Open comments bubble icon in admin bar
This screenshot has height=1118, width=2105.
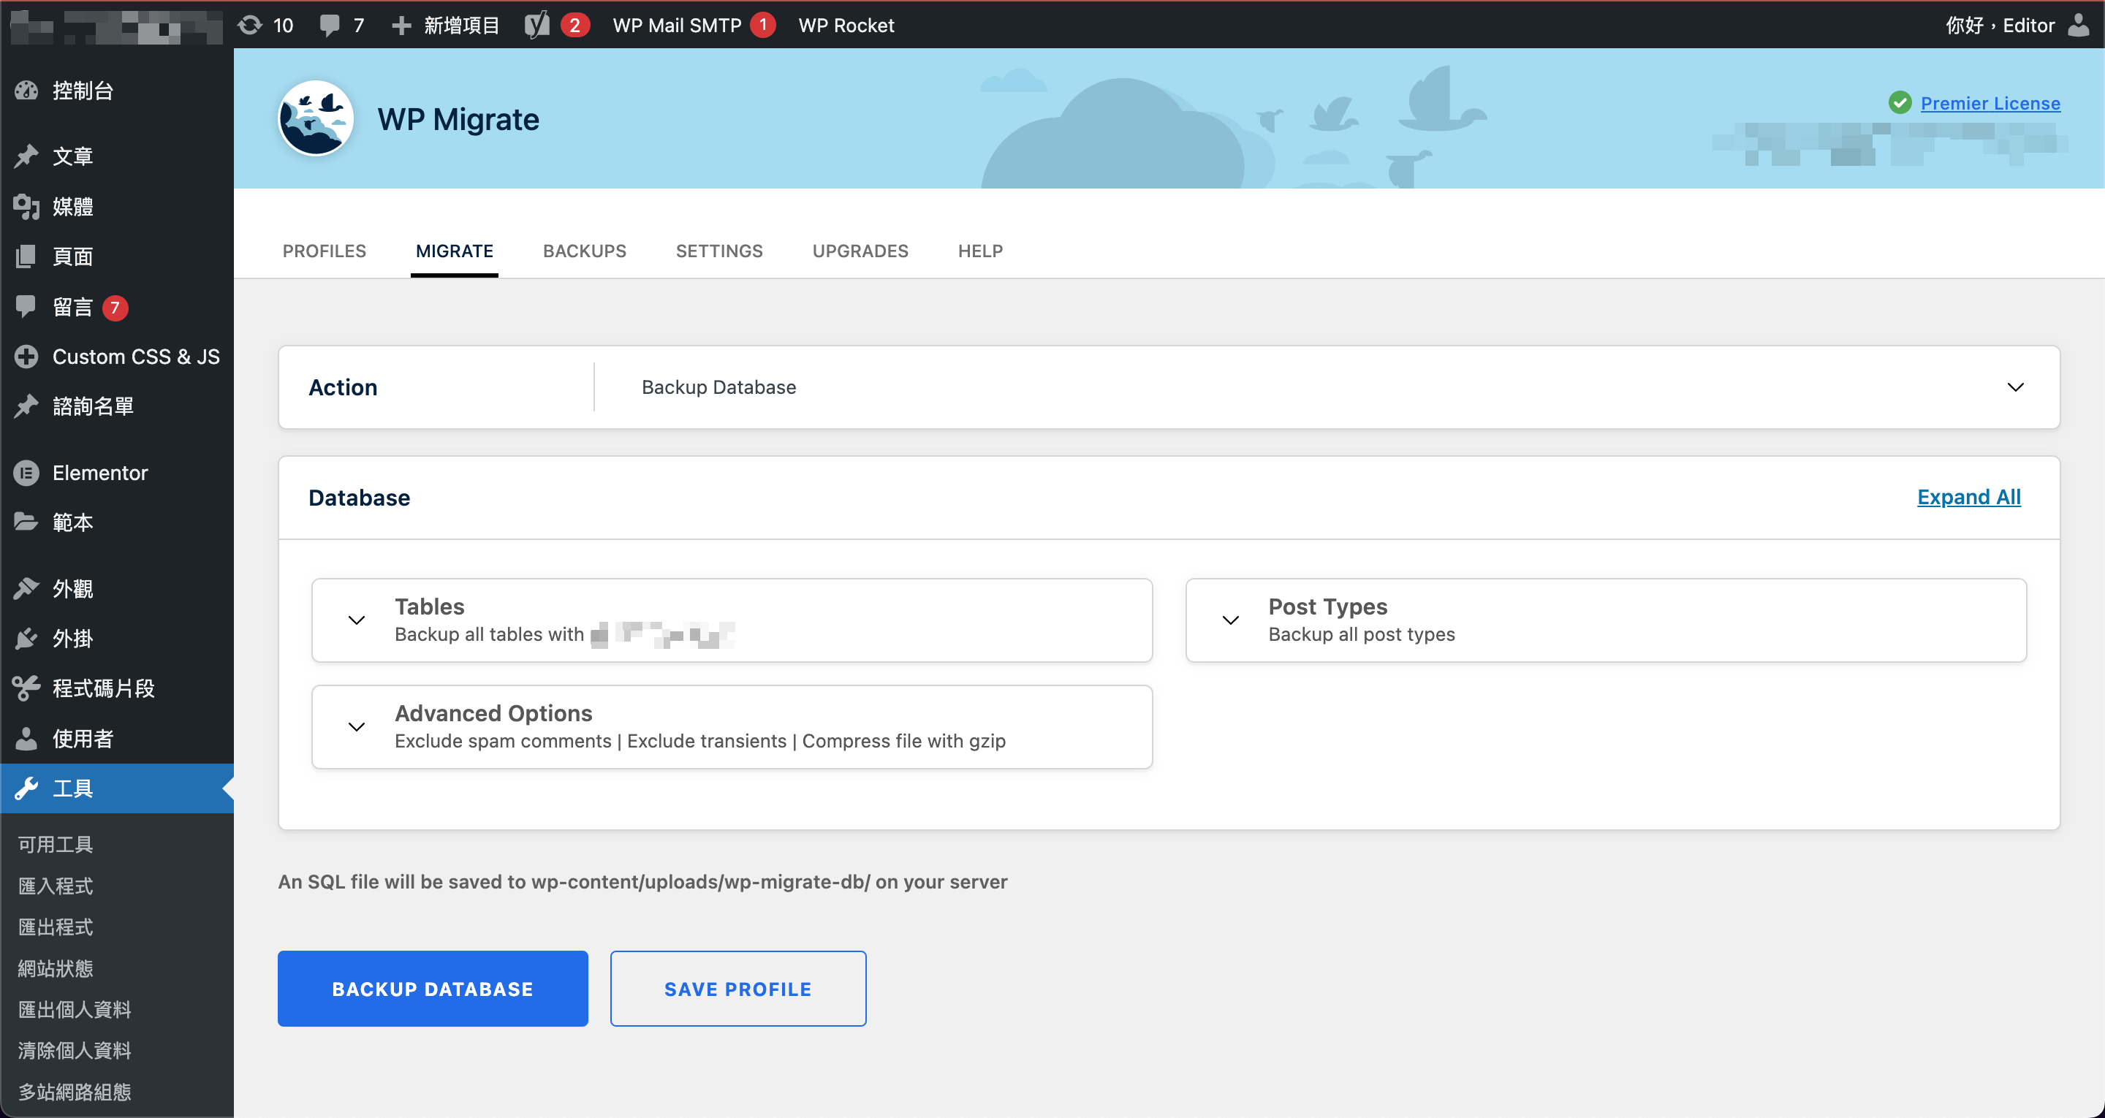point(330,26)
